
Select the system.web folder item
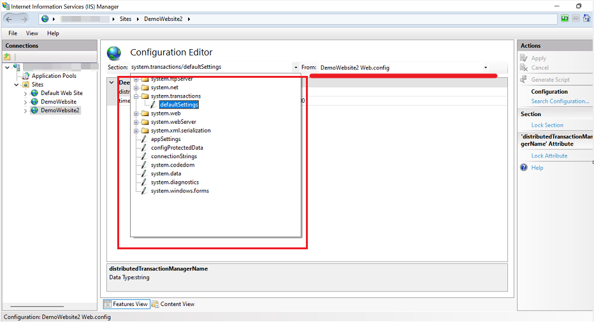click(166, 113)
